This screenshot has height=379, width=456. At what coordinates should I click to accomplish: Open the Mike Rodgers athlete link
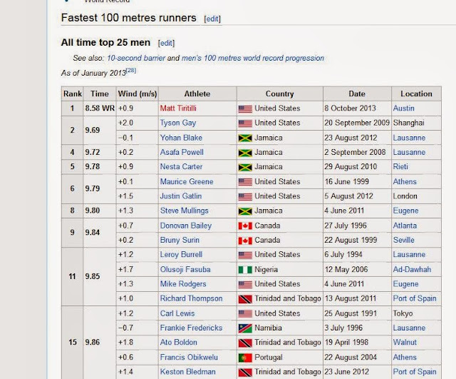click(x=183, y=284)
